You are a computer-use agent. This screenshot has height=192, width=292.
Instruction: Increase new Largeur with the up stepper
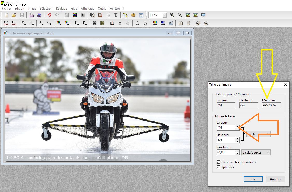(x=237, y=126)
